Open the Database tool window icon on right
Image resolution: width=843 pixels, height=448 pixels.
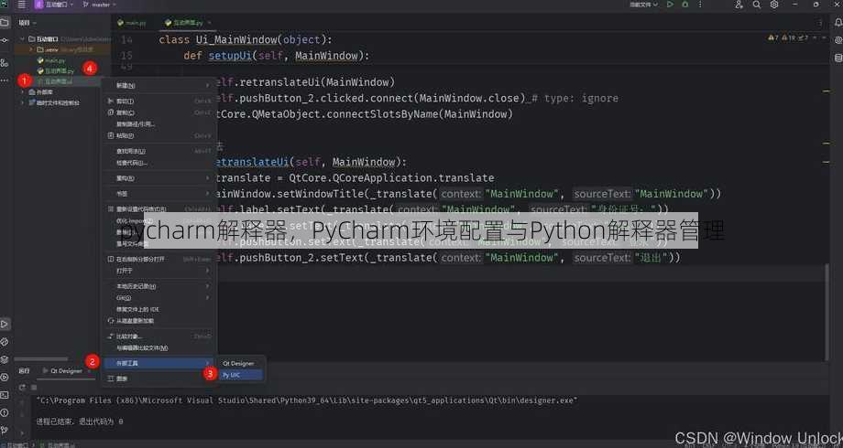838,58
